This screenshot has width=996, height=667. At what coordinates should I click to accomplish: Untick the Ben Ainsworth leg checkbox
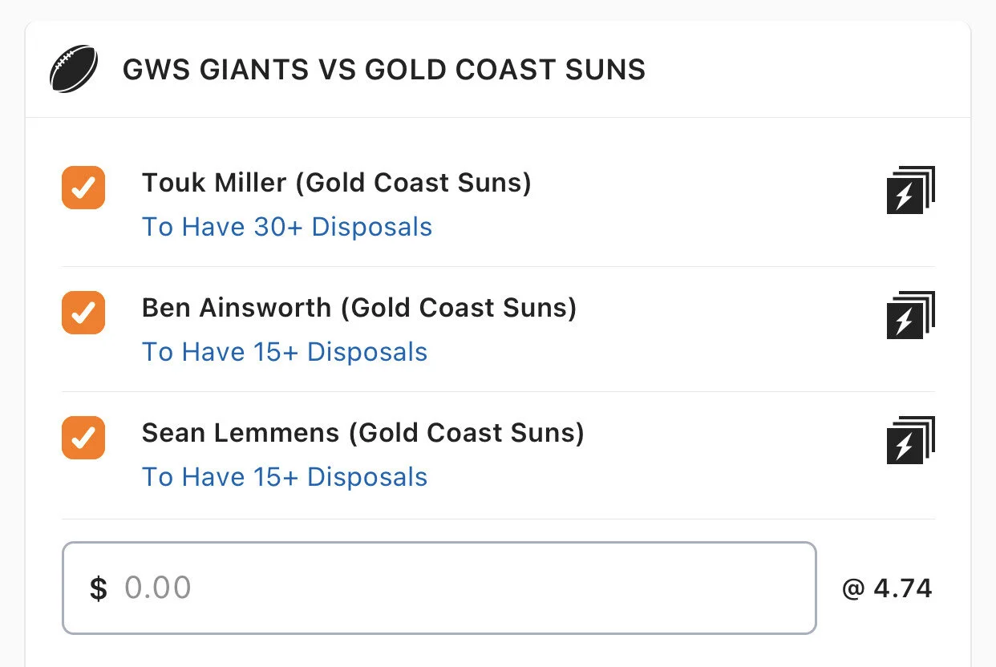[83, 313]
